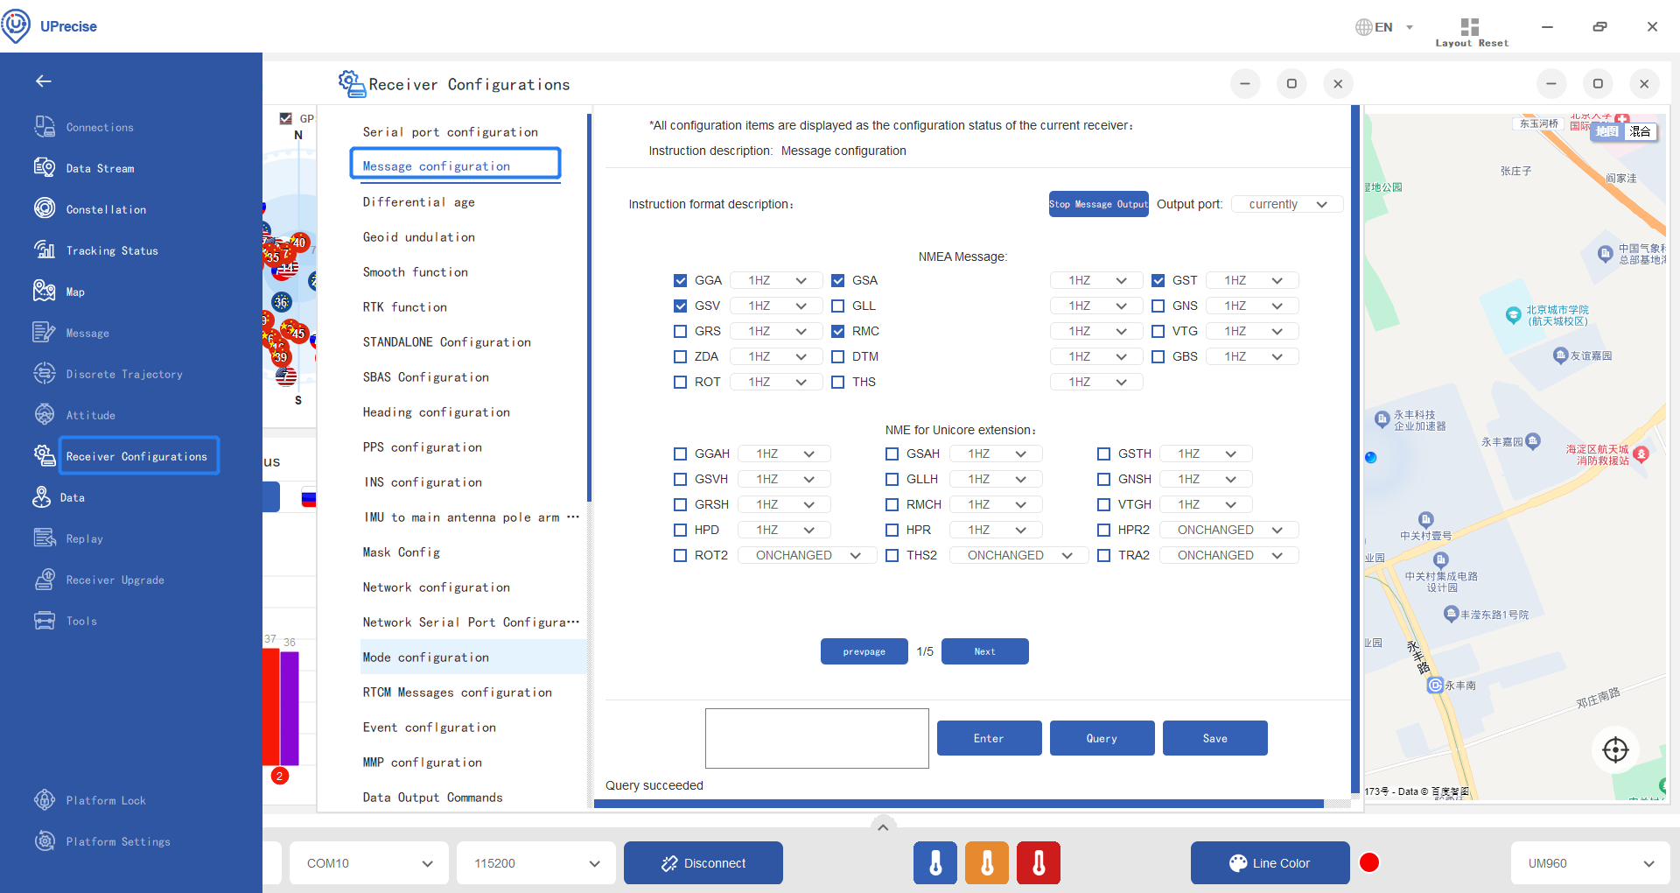This screenshot has height=893, width=1680.
Task: Click the Query button
Action: pyautogui.click(x=1102, y=738)
